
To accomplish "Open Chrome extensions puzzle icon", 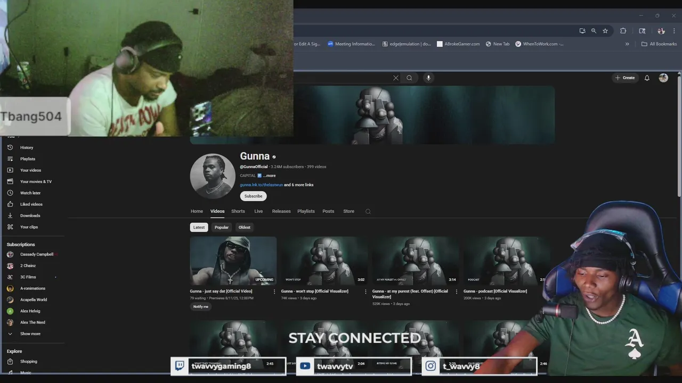I will 623,31.
